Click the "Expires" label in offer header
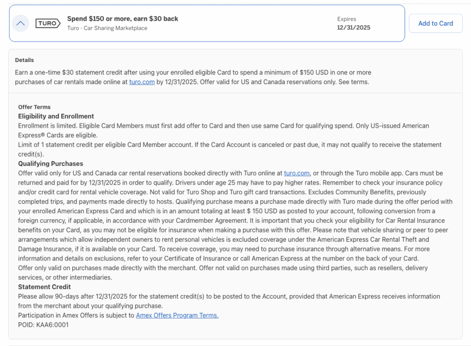 pyautogui.click(x=346, y=19)
